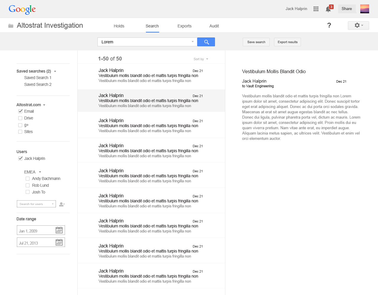Collapse the Altostrat.com section
The image size is (378, 295).
(x=44, y=105)
